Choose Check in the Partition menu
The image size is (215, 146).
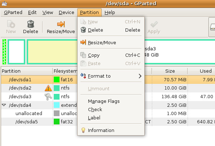tap(111, 109)
